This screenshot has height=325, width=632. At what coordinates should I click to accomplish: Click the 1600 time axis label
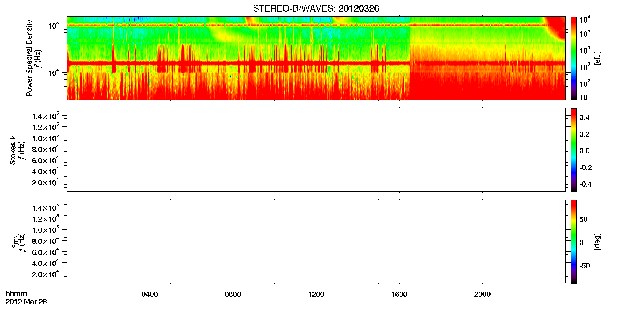(399, 294)
